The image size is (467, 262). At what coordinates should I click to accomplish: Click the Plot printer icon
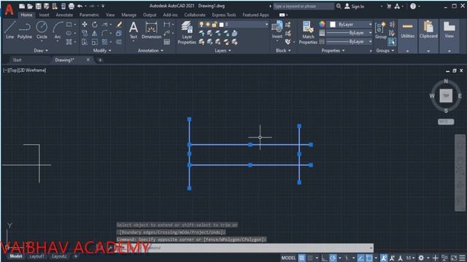(72, 6)
